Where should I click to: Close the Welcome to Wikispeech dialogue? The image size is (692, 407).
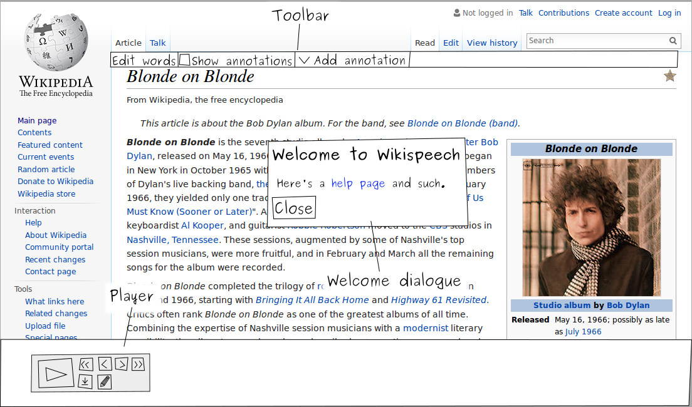click(294, 208)
